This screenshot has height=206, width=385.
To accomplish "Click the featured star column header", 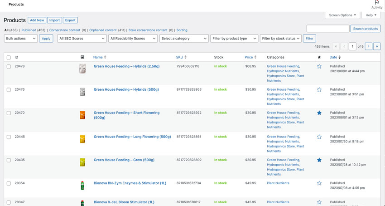I will pyautogui.click(x=319, y=57).
